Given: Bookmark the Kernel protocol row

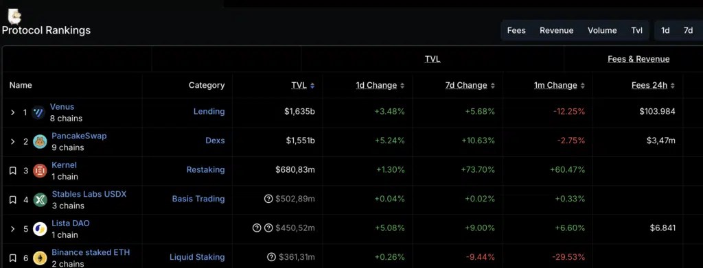Looking at the screenshot, I should 13,171.
